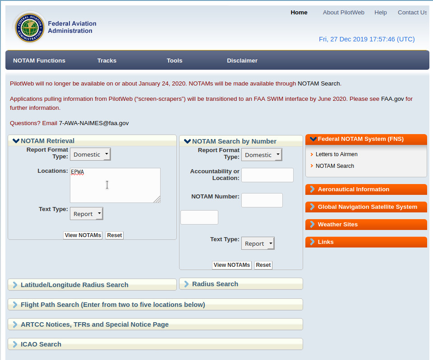The height and width of the screenshot is (360, 433).
Task: Expand the Radius Search panel
Action: click(241, 283)
